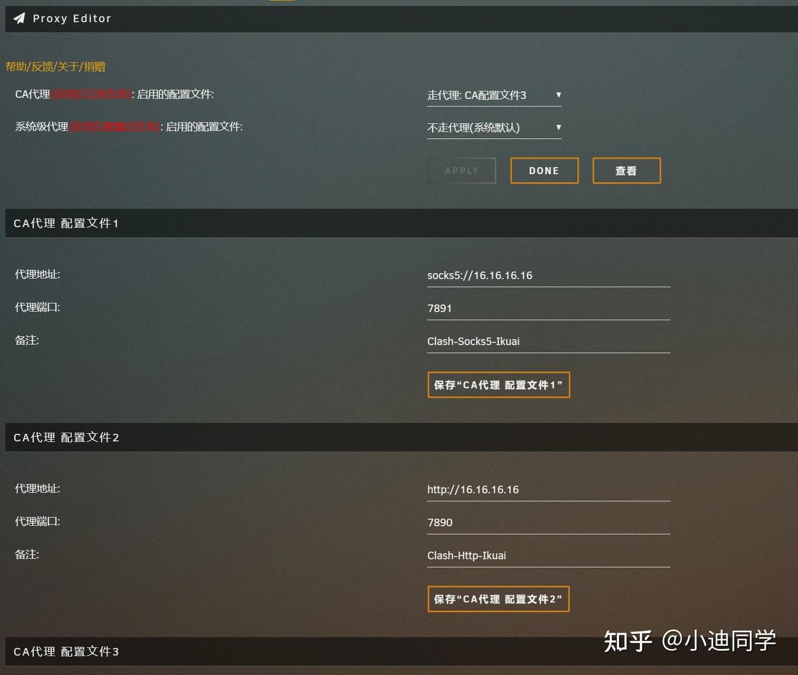
Task: Save CA代理 配置文件2 profile
Action: pos(498,599)
